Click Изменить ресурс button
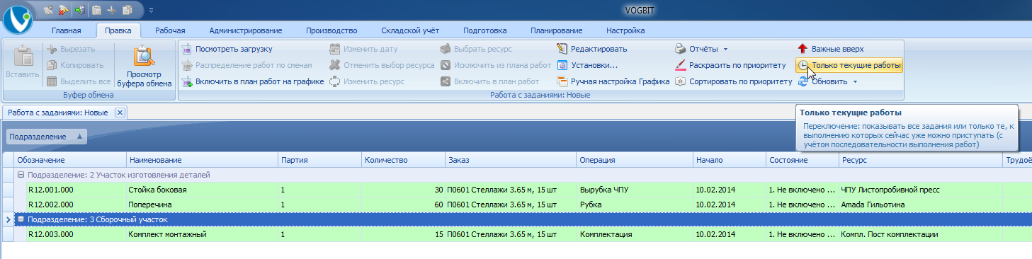1032x259 pixels. click(367, 81)
